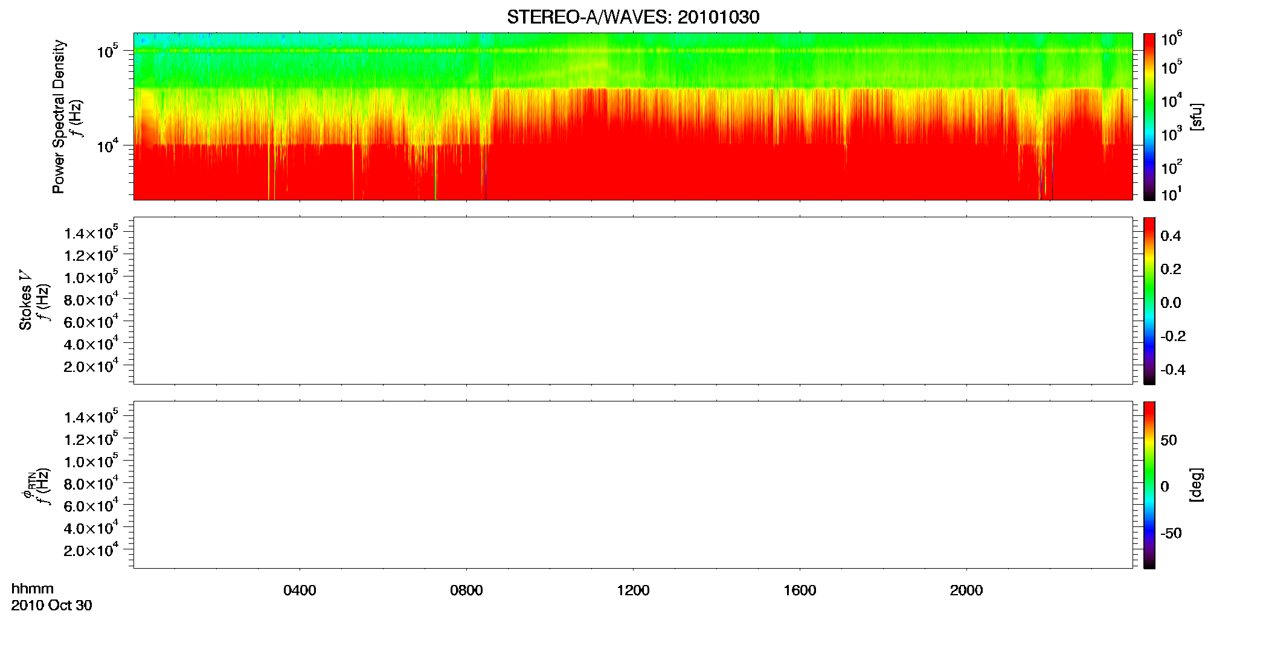Click the Power Spectral Density axis title
Screen dimensions: 1266x652
point(59,117)
